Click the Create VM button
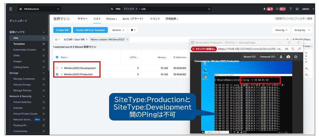Screen dimensions: 319x137 tap(62, 30)
